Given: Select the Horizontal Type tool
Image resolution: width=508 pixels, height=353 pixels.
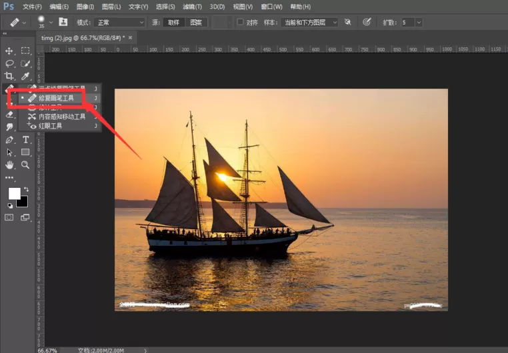Looking at the screenshot, I should click(25, 140).
